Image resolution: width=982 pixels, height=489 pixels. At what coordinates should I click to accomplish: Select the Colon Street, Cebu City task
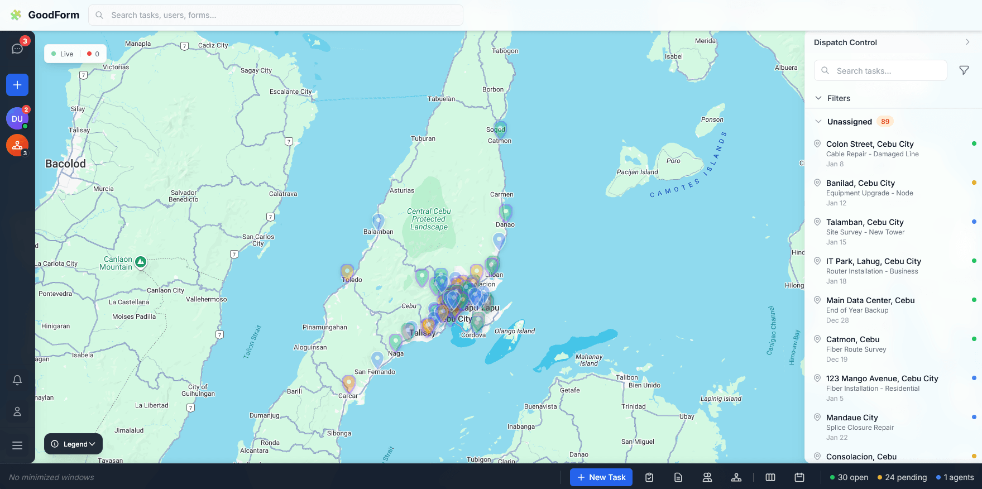(893, 154)
